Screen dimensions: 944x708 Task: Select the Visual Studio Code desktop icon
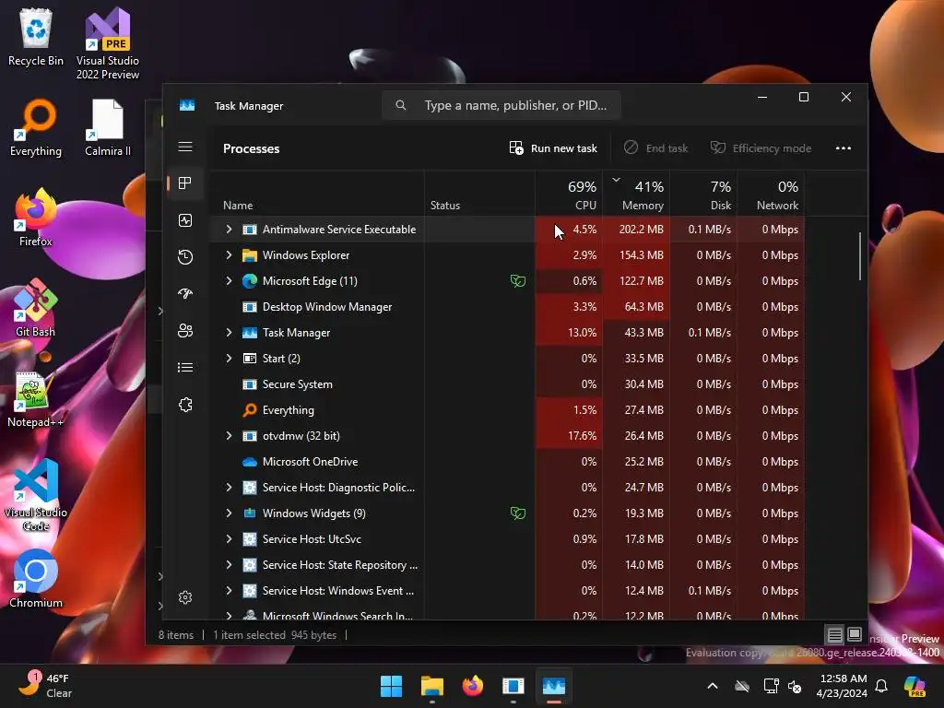point(36,495)
